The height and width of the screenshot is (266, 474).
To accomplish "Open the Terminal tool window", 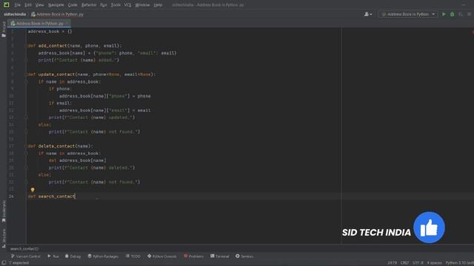I will (x=220, y=256).
